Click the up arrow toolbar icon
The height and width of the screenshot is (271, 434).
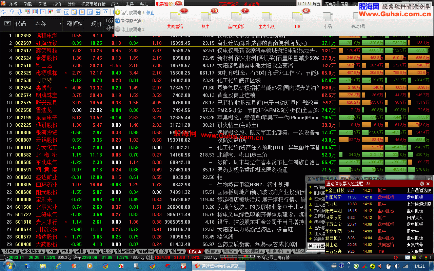tap(12, 12)
